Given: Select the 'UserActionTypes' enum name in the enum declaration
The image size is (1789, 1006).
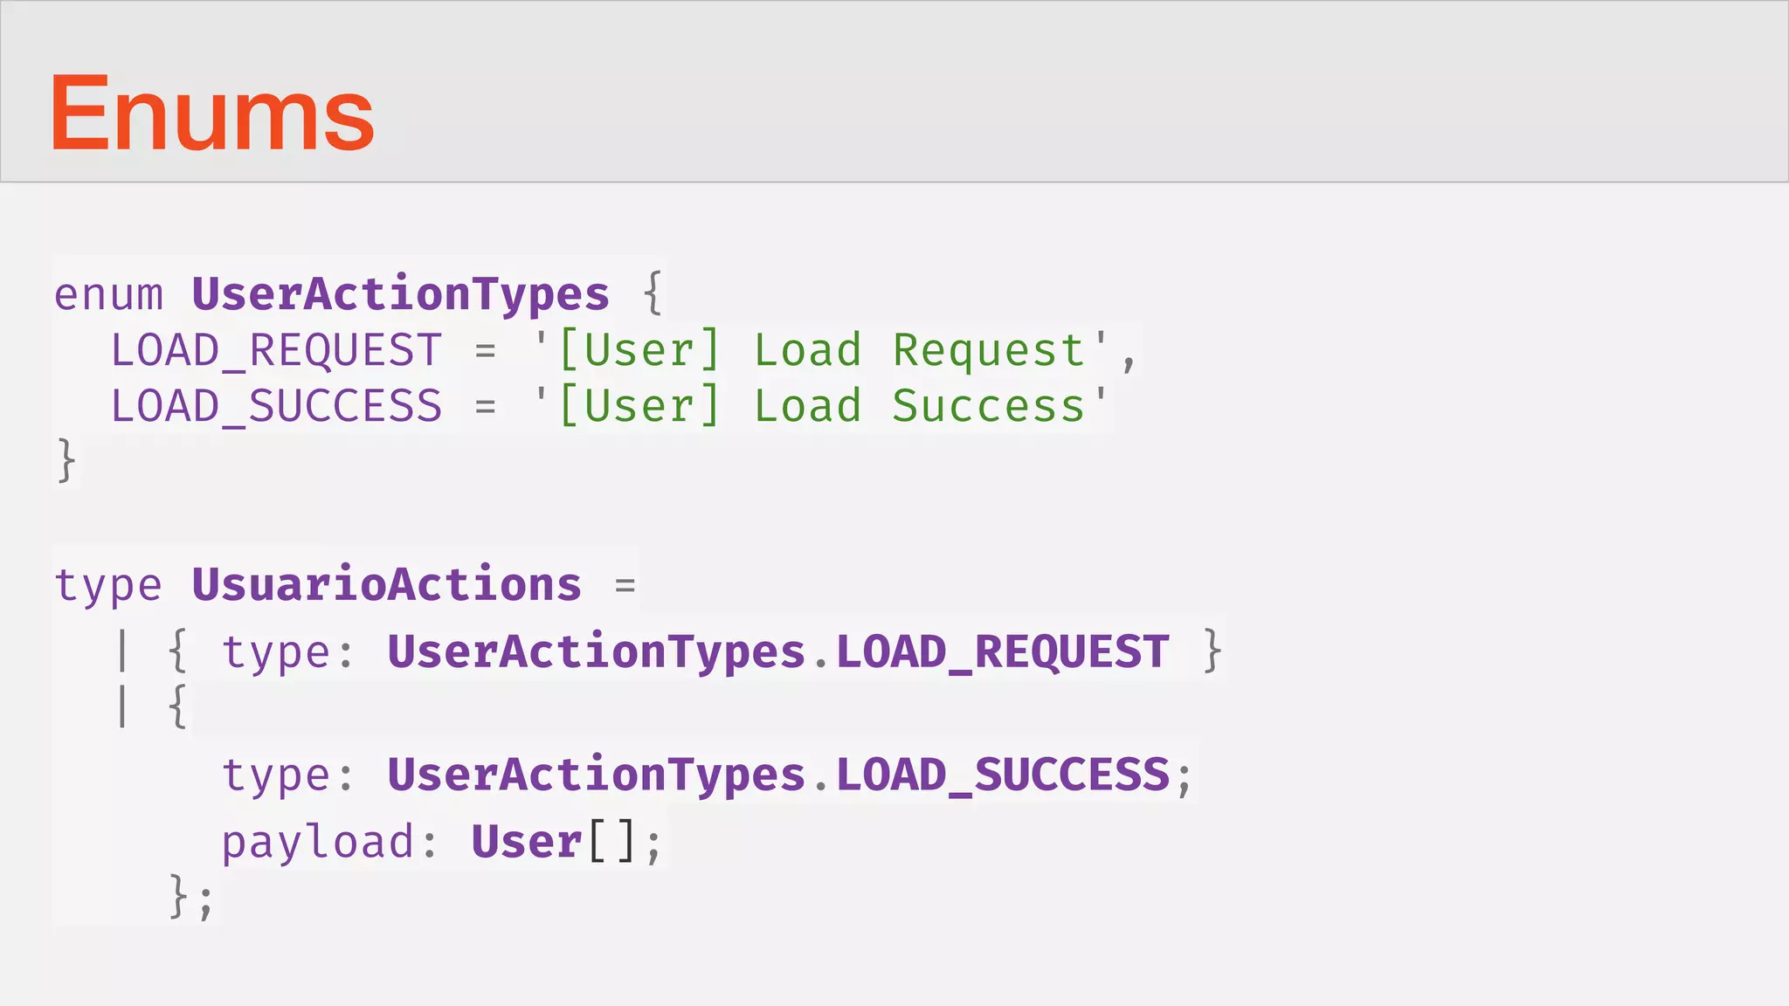Looking at the screenshot, I should pos(400,294).
